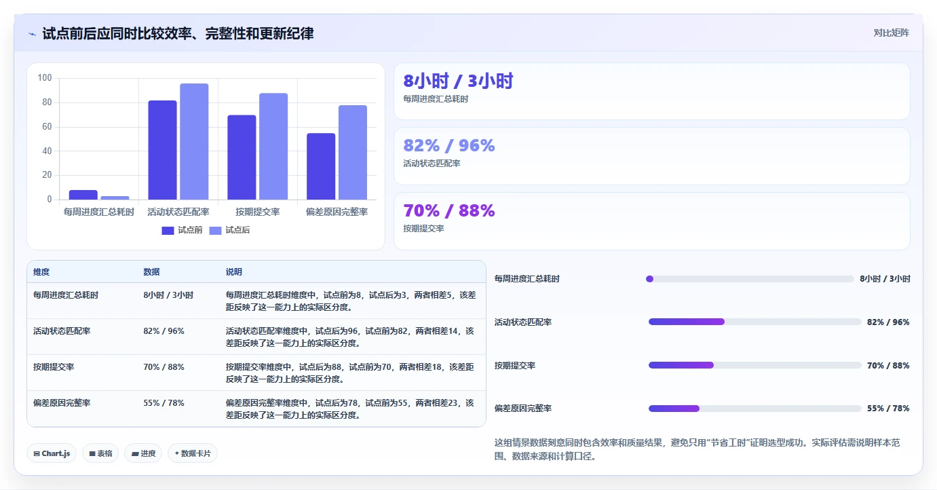Screen dimensions: 937x490
Task: Click the 对比矩阵 label in header
Action: click(891, 33)
